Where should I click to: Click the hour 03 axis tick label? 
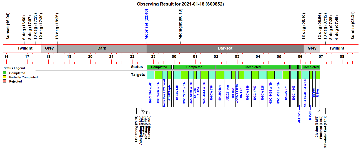[237, 56]
